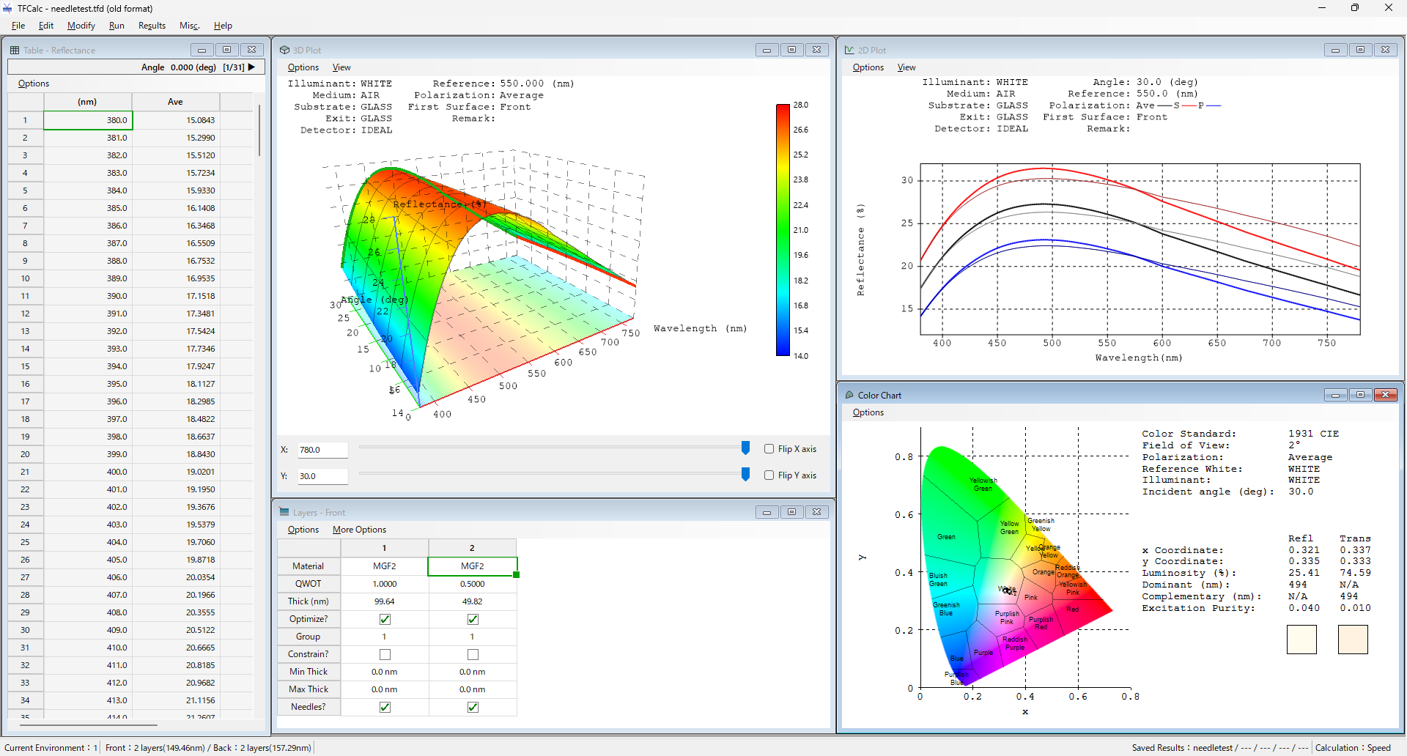Maximize the Table - Reflectance window
The width and height of the screenshot is (1407, 756).
click(x=226, y=50)
